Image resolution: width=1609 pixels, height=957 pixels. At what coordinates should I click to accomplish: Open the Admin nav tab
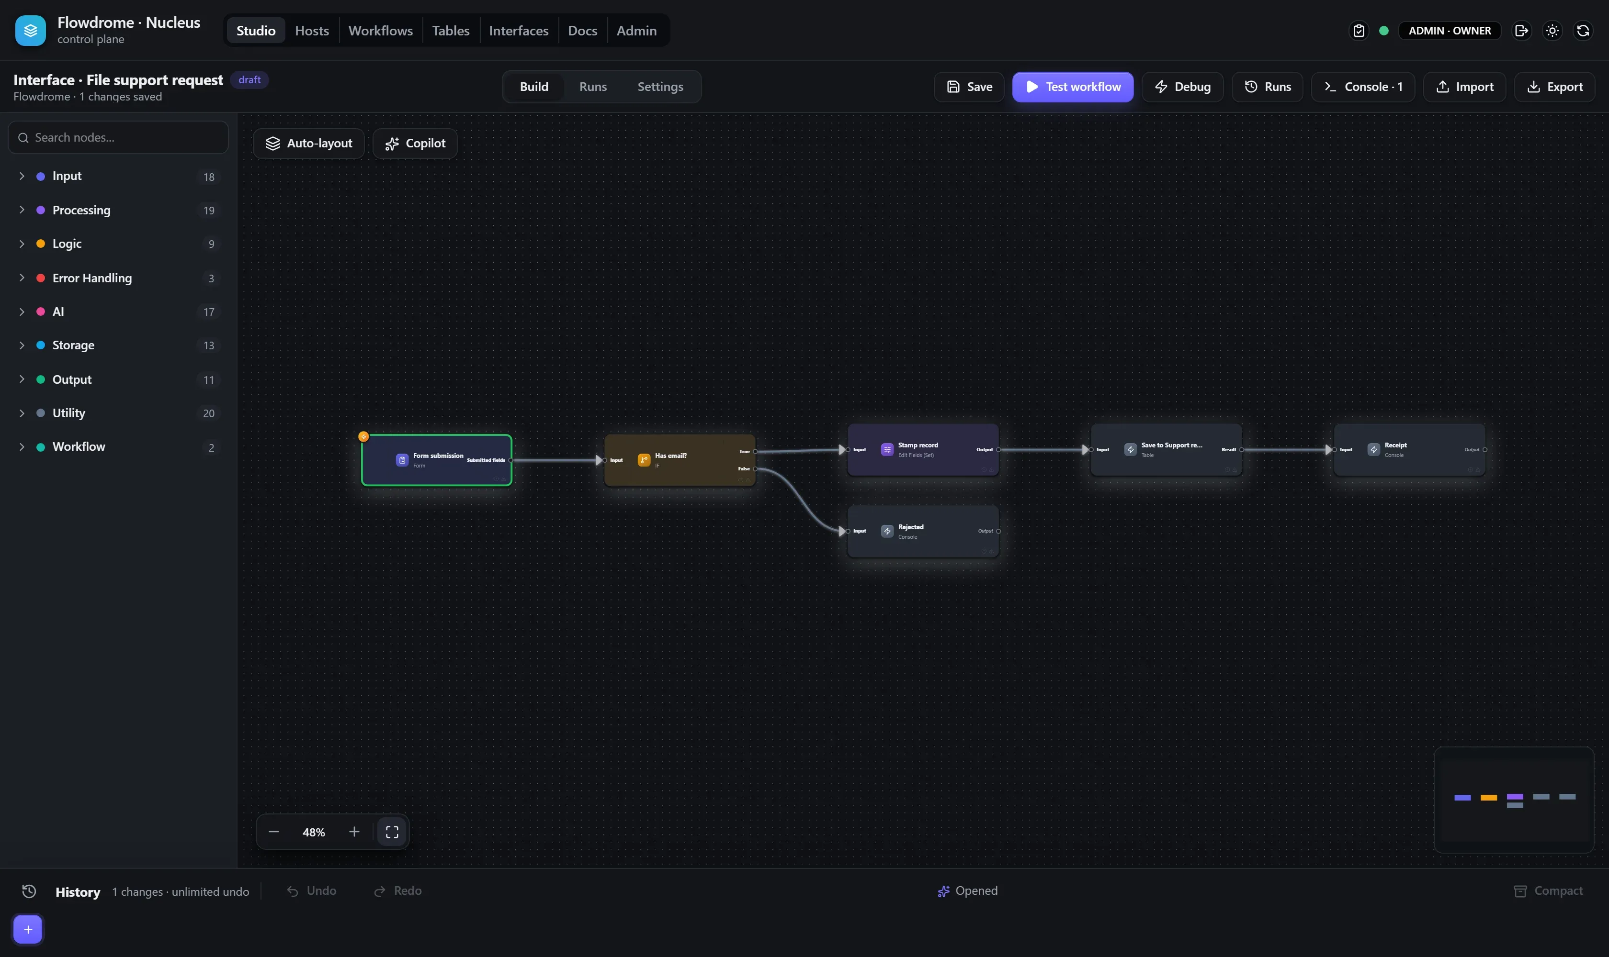point(636,30)
